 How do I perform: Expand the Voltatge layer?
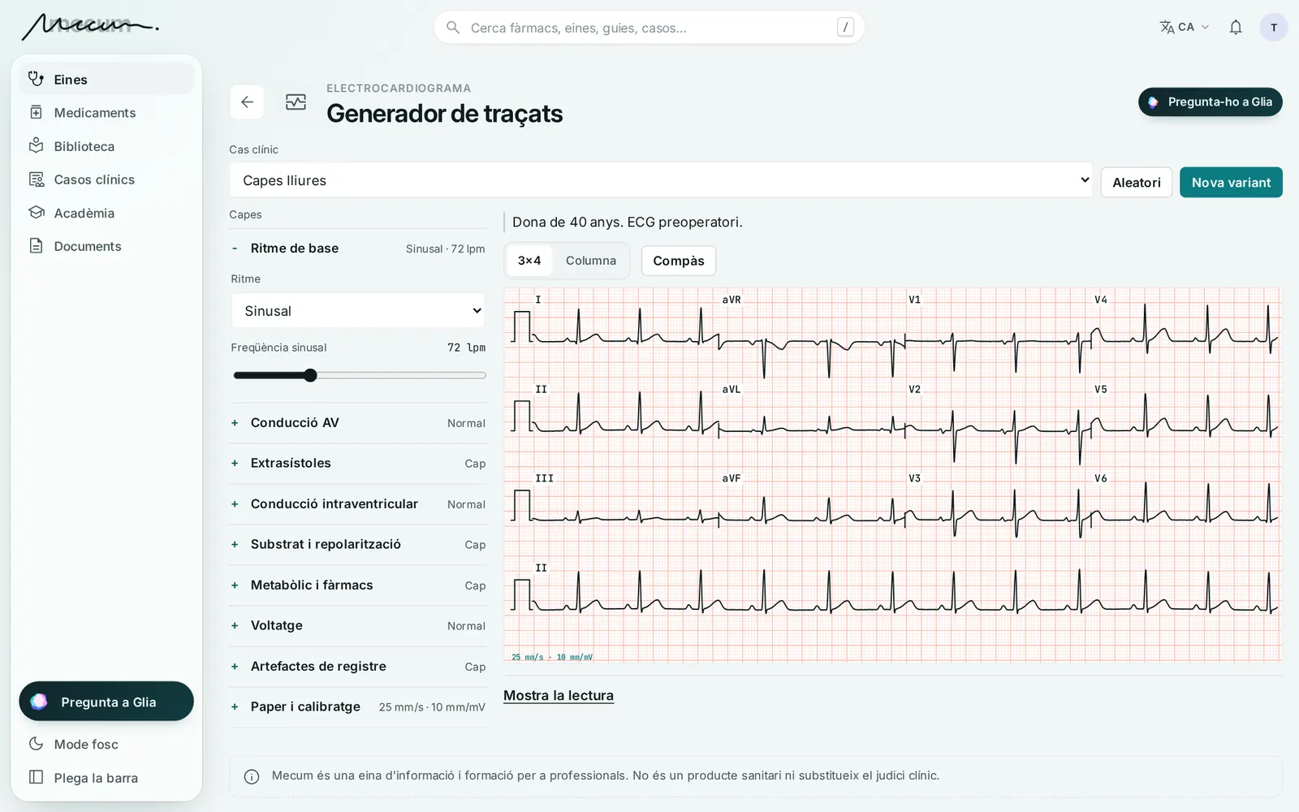click(358, 626)
